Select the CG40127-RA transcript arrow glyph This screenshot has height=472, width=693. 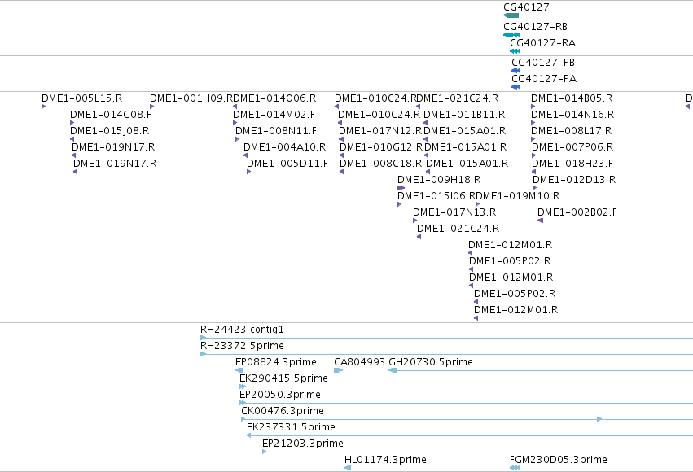(x=515, y=51)
